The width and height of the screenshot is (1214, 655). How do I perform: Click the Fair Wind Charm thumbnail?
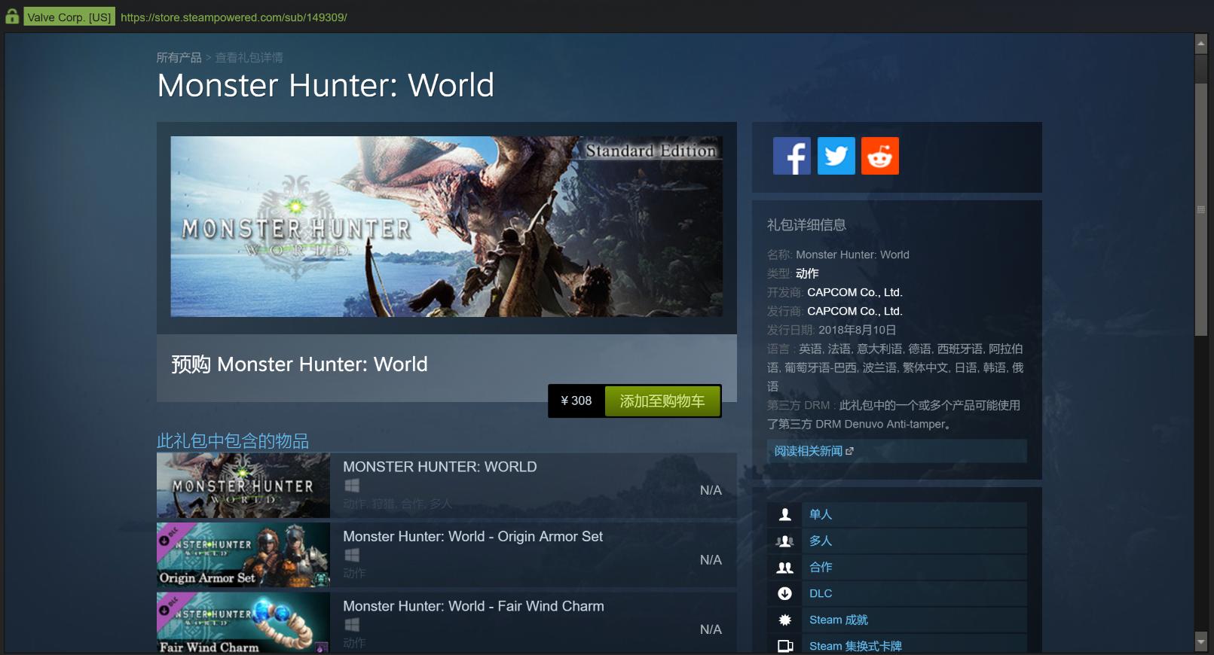tap(243, 623)
